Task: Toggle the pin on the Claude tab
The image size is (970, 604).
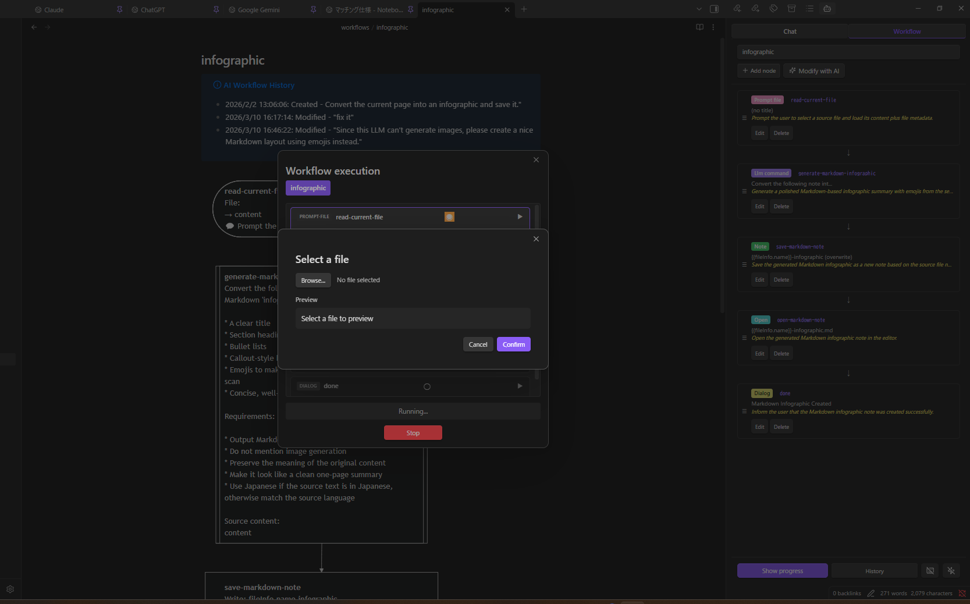Action: 119,9
